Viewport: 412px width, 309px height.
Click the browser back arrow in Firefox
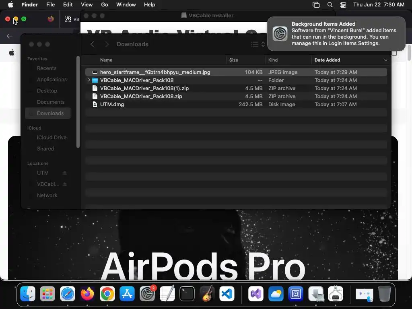tap(10, 36)
